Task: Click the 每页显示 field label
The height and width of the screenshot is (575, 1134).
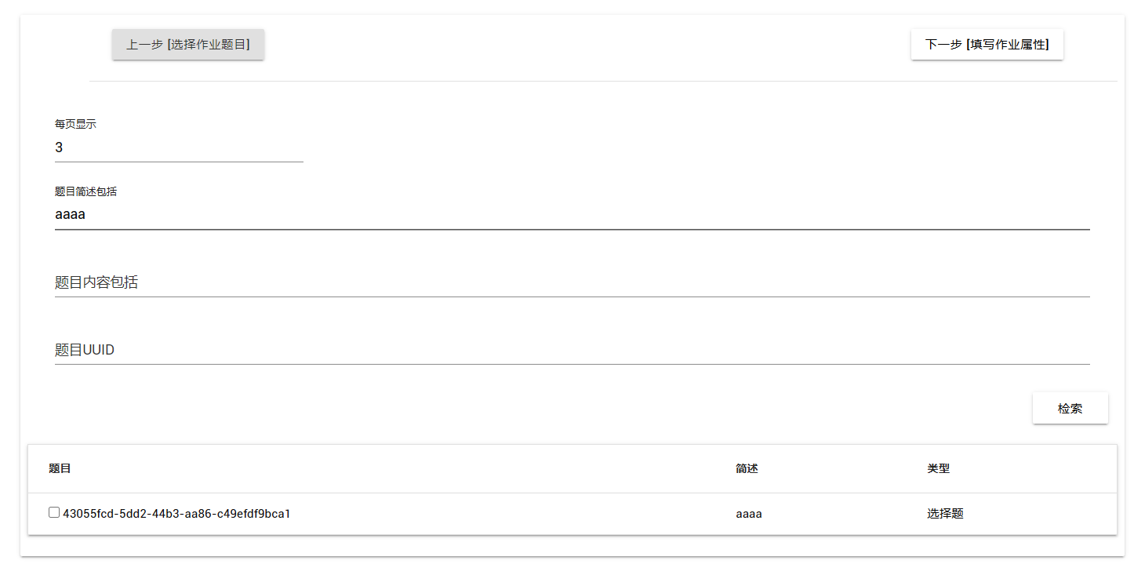Action: 75,124
